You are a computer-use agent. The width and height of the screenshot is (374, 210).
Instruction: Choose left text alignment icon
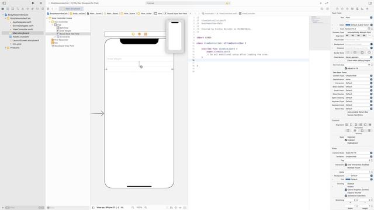pos(348,36)
